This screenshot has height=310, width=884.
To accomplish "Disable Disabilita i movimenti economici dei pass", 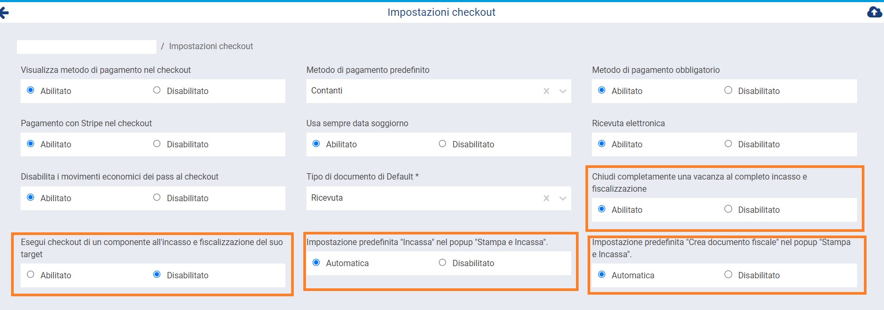I will click(x=157, y=198).
